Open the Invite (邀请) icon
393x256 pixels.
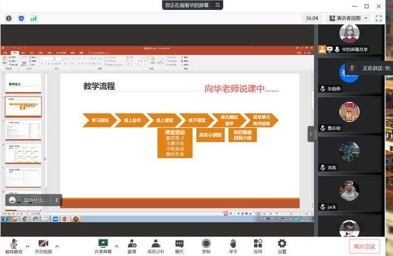[132, 246]
